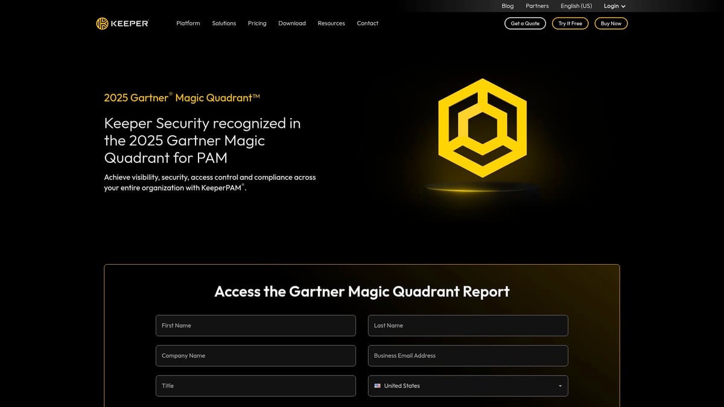This screenshot has width=724, height=407.
Task: Open the Platform menu
Action: (x=188, y=24)
